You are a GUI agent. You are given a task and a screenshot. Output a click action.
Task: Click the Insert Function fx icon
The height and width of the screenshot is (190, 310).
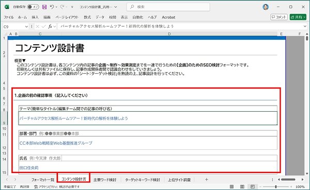[x=50, y=26]
